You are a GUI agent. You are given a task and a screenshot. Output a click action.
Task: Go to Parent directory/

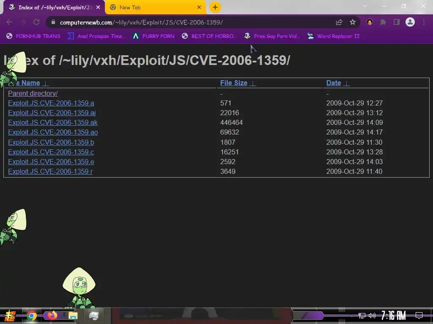[33, 93]
